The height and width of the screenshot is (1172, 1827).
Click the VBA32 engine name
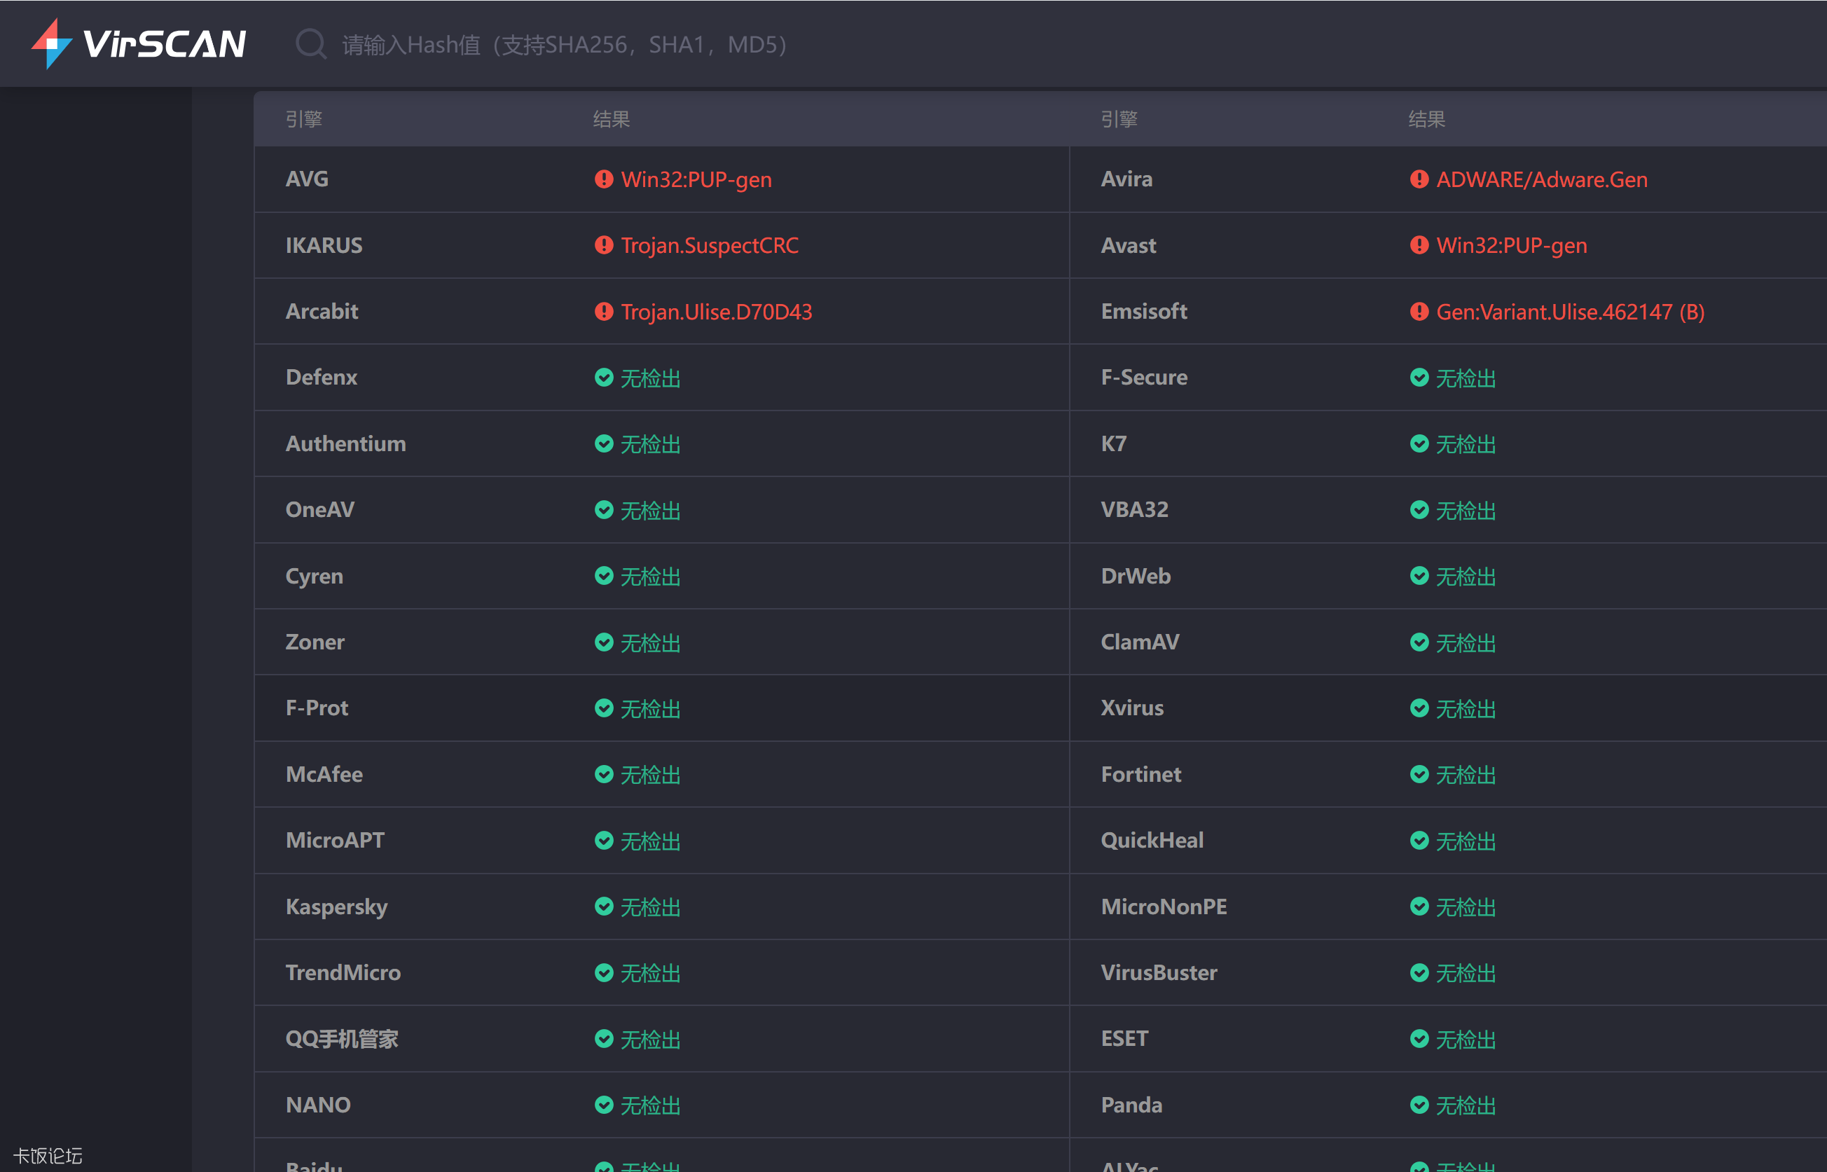(x=1135, y=510)
